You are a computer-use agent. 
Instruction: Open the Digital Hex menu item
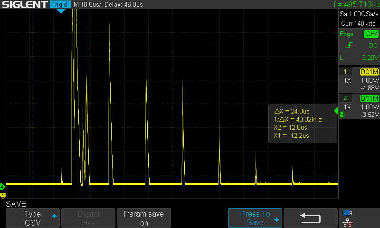[x=88, y=218]
